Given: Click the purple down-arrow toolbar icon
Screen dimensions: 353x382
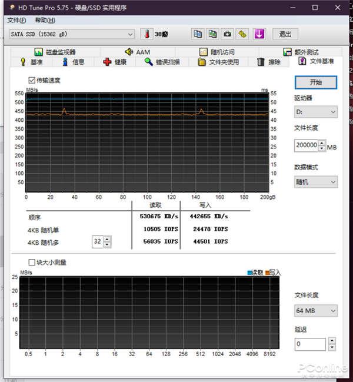Looking at the screenshot, I should pos(259,34).
